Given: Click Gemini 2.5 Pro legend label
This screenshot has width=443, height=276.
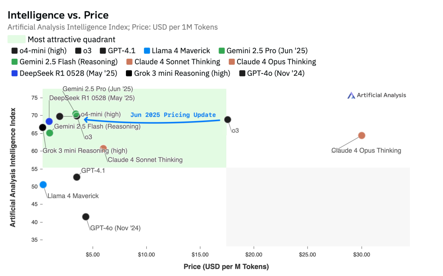Looking at the screenshot, I should click(266, 51).
